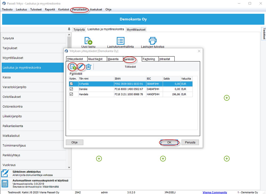Screen dimensions: 266x194
Task: Select Vuokraus in the sidebar
Action: click(x=34, y=165)
